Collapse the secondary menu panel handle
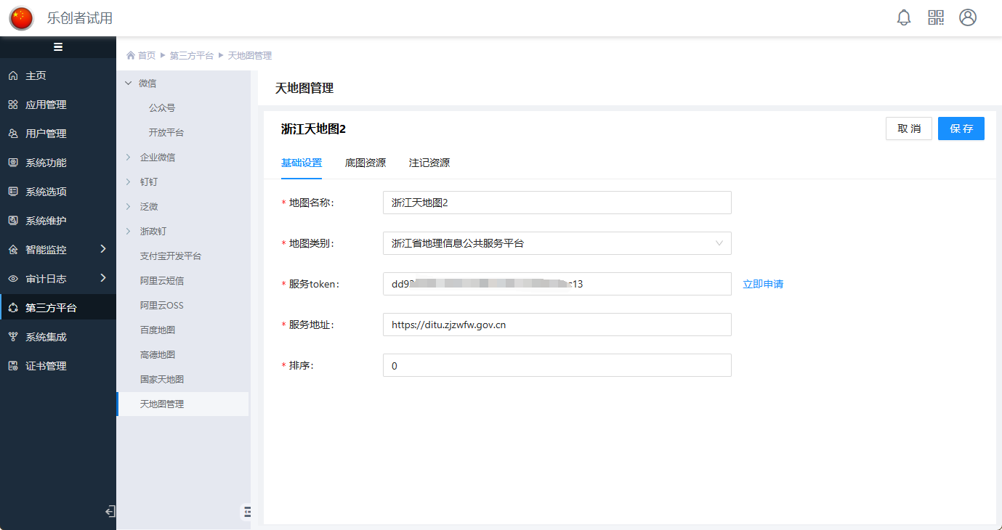 pyautogui.click(x=246, y=512)
